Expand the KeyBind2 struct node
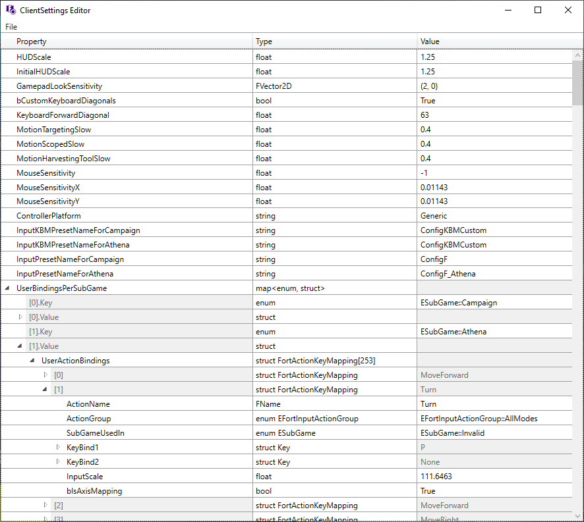This screenshot has width=584, height=522. [57, 461]
